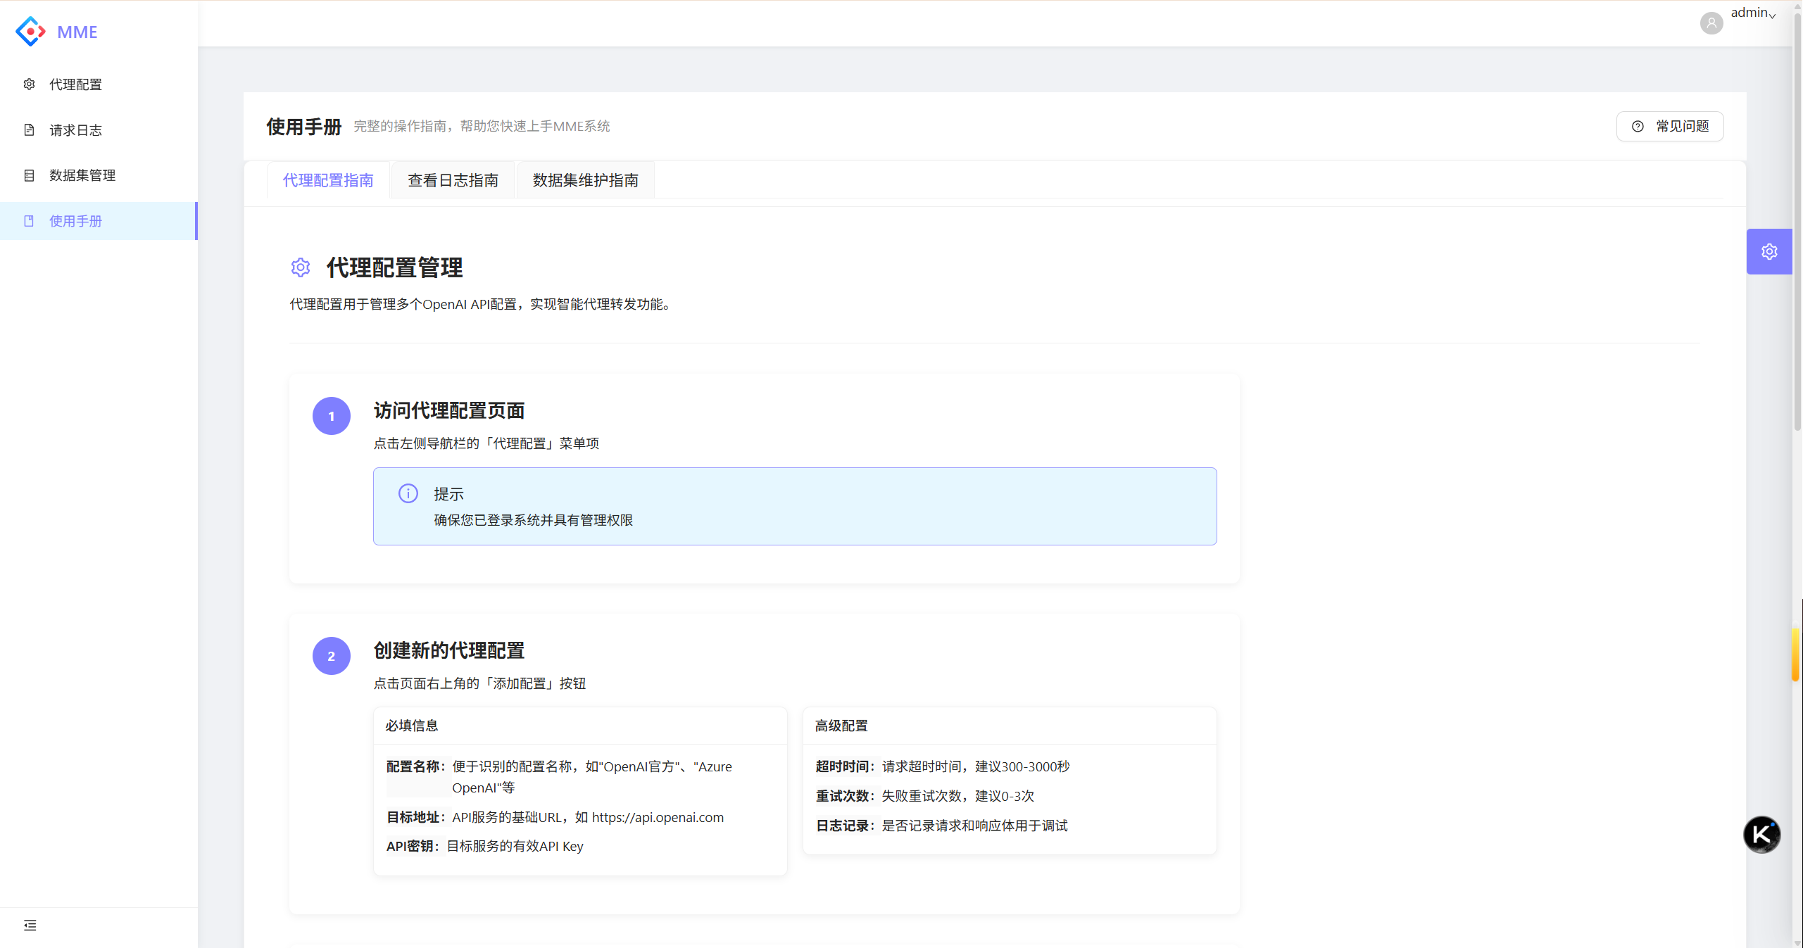Click the MME logo icon
Viewport: 1803px width, 948px height.
(30, 32)
